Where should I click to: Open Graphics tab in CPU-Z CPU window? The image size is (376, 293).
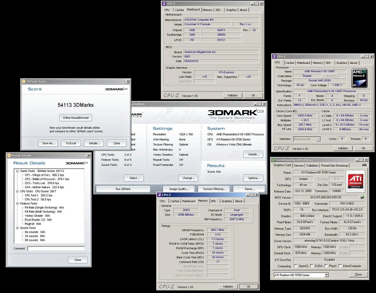pyautogui.click(x=341, y=63)
